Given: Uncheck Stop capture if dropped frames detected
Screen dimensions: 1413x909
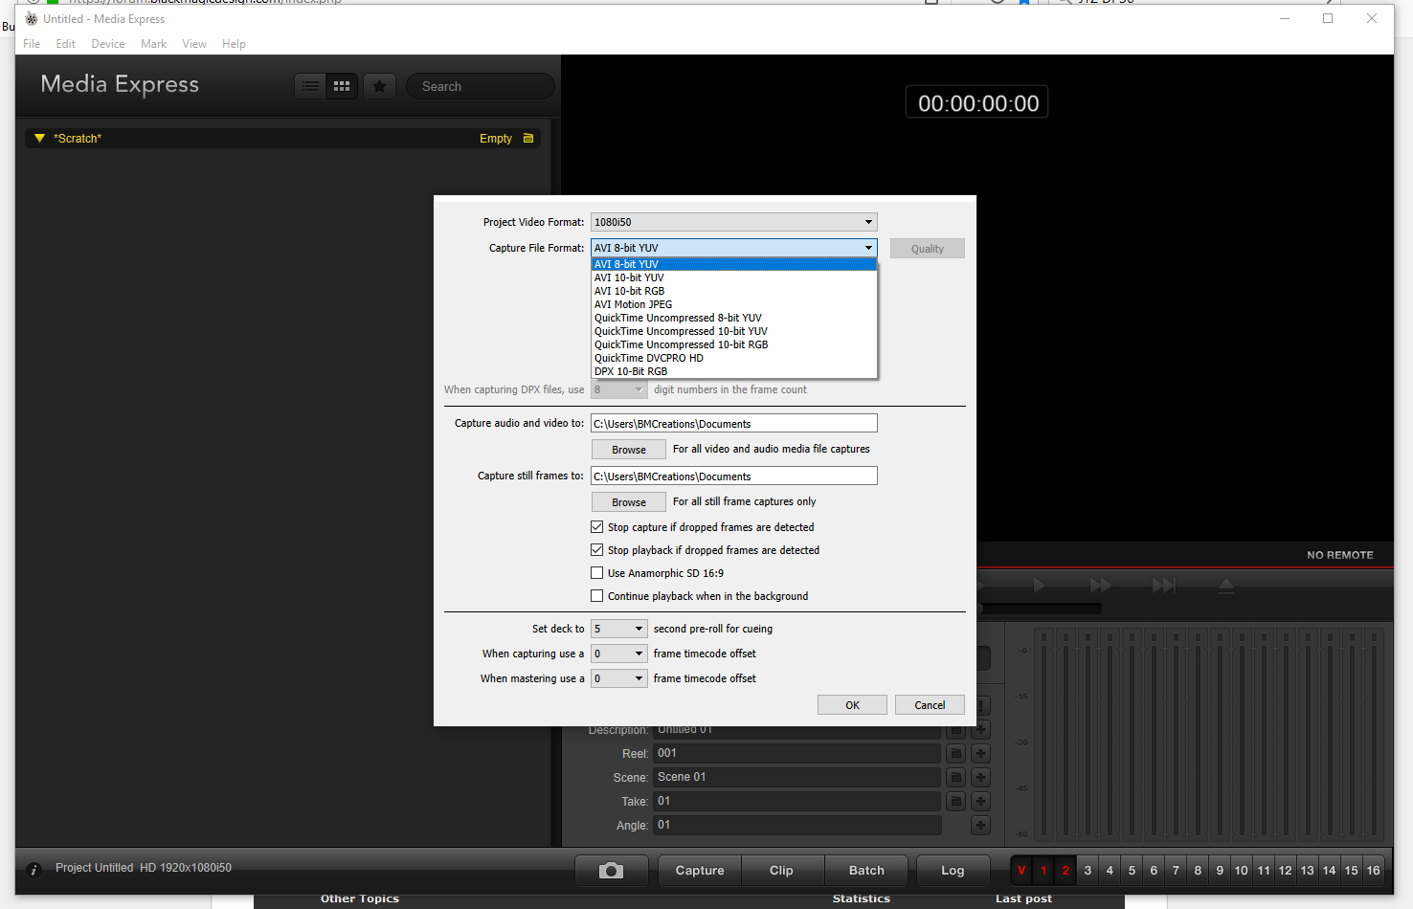Looking at the screenshot, I should point(597,527).
